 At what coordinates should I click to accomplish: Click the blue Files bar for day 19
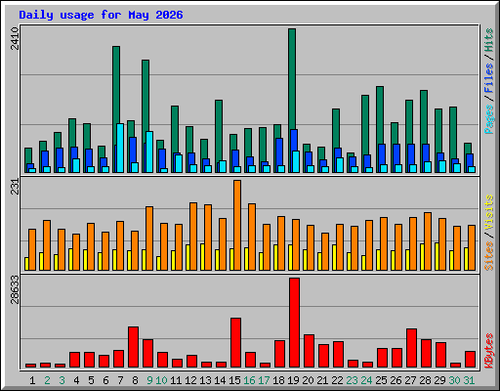294,140
